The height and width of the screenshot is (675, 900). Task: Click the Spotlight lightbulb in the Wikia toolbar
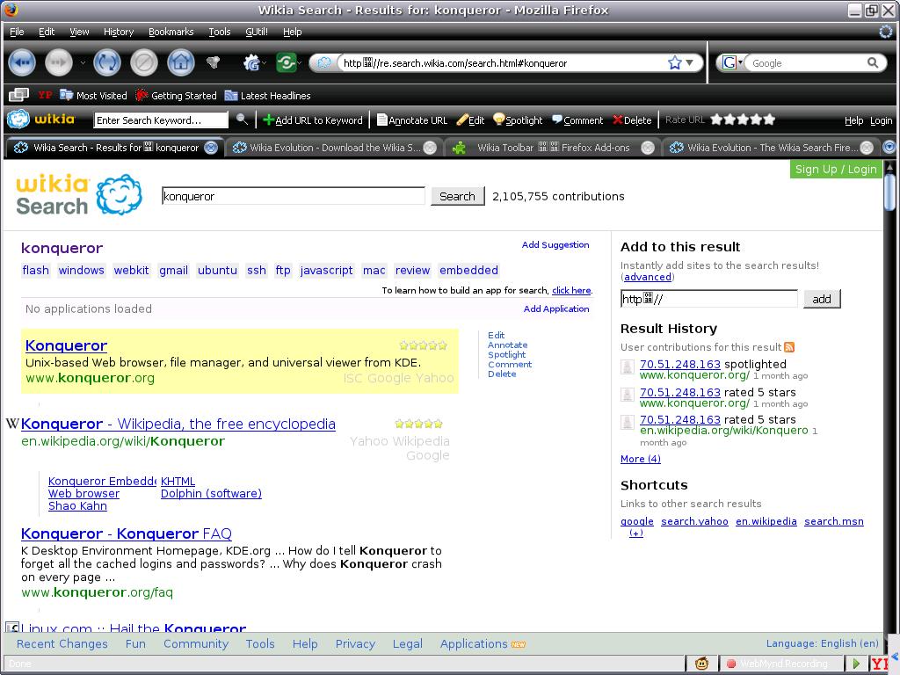click(x=498, y=120)
